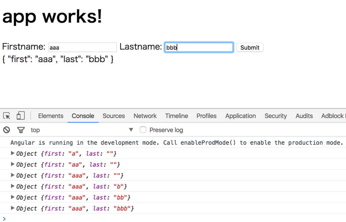Go to the Application tab
346x222 pixels.
coord(240,116)
